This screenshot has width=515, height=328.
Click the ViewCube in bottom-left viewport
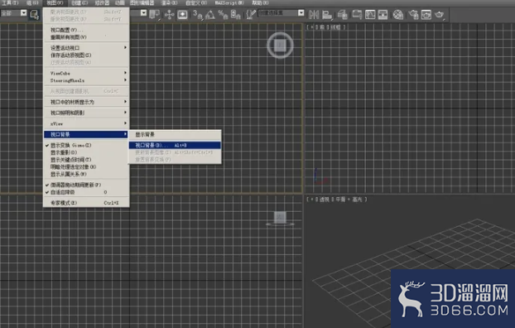[280, 219]
